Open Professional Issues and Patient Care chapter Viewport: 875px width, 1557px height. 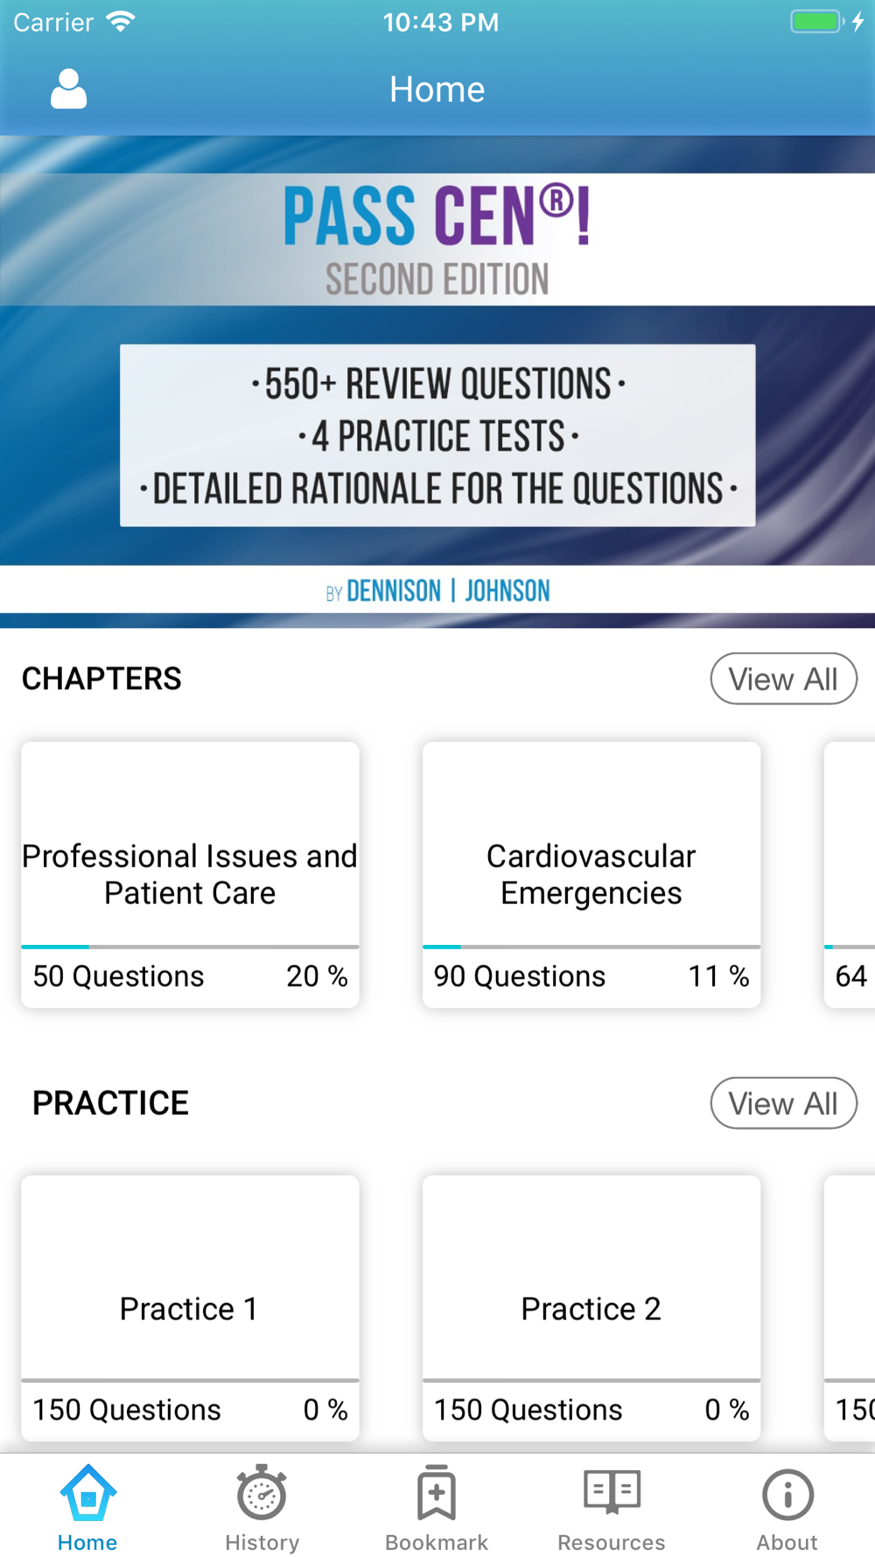[190, 875]
